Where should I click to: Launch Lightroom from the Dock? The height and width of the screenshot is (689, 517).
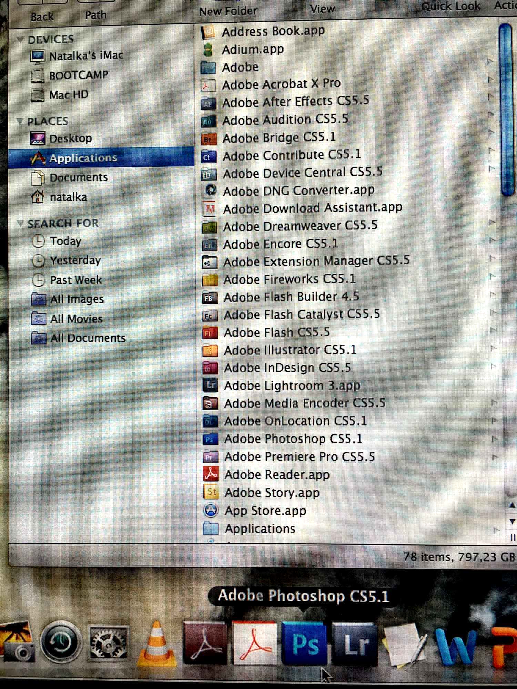[355, 644]
